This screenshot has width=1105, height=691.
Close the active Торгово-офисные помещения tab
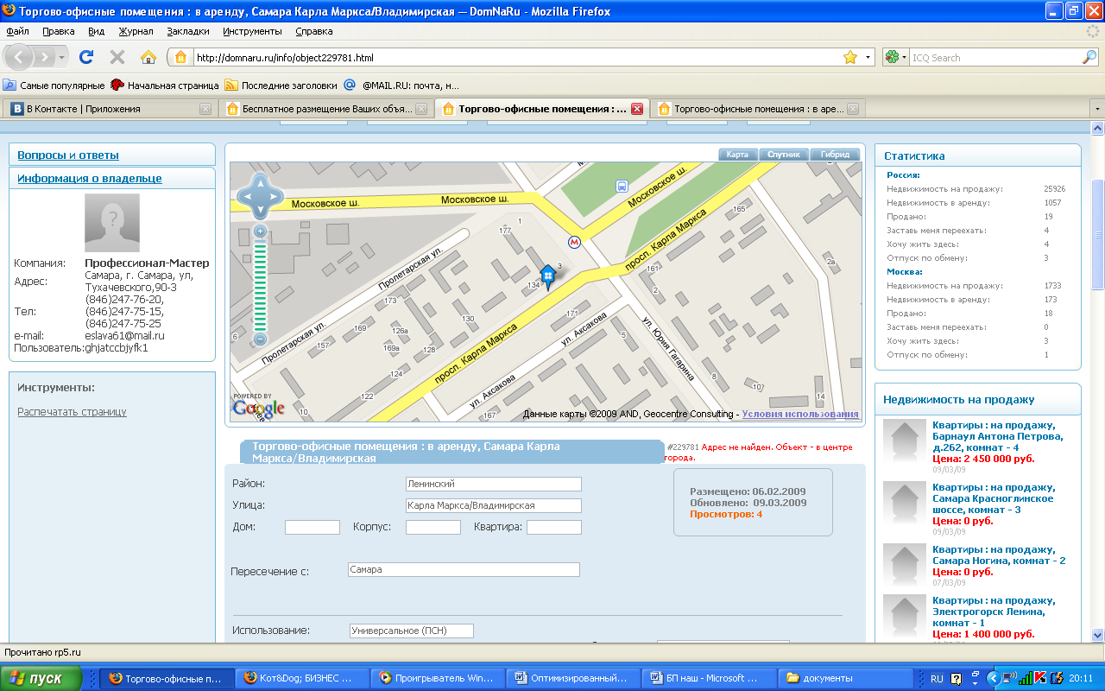[637, 109]
